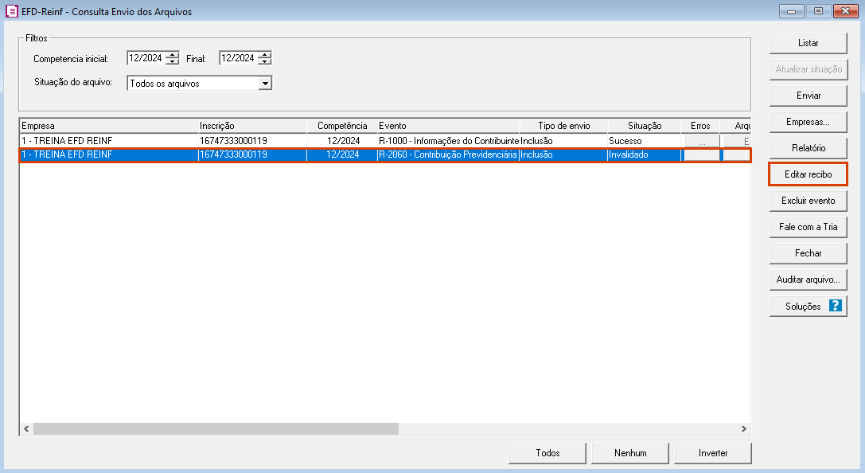Click scrollbar left arrow in the grid

(26, 429)
